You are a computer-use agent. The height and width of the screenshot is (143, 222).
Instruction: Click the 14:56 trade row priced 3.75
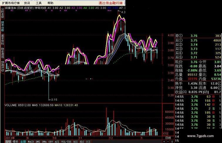[198, 109]
